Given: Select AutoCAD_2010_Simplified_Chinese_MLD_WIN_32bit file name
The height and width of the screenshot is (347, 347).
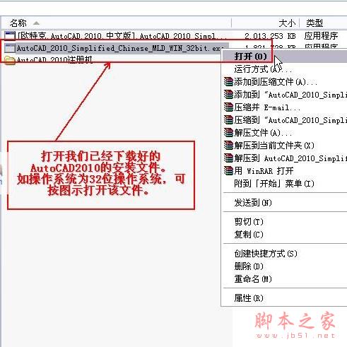Looking at the screenshot, I should [x=120, y=48].
